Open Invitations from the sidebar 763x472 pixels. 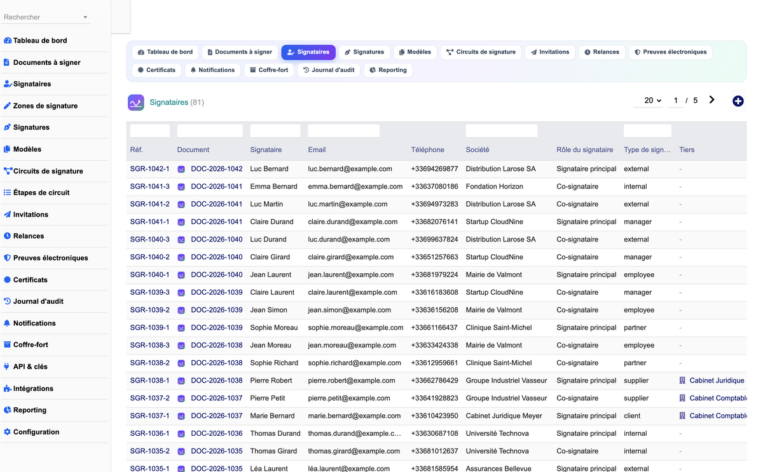coord(26,215)
